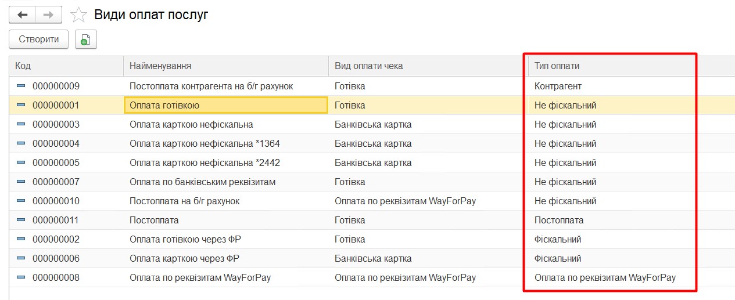Select the highlighted Оплата готівкою cell
Viewport: 735px width, 300px height.
click(x=225, y=105)
